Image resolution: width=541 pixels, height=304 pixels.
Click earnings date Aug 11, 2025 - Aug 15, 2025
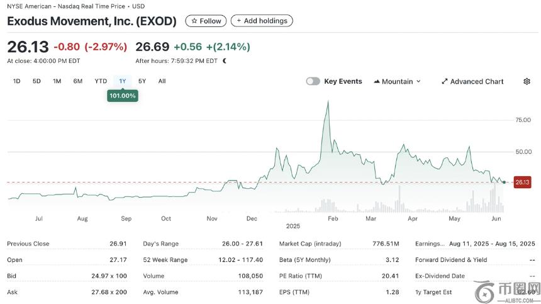click(x=492, y=244)
